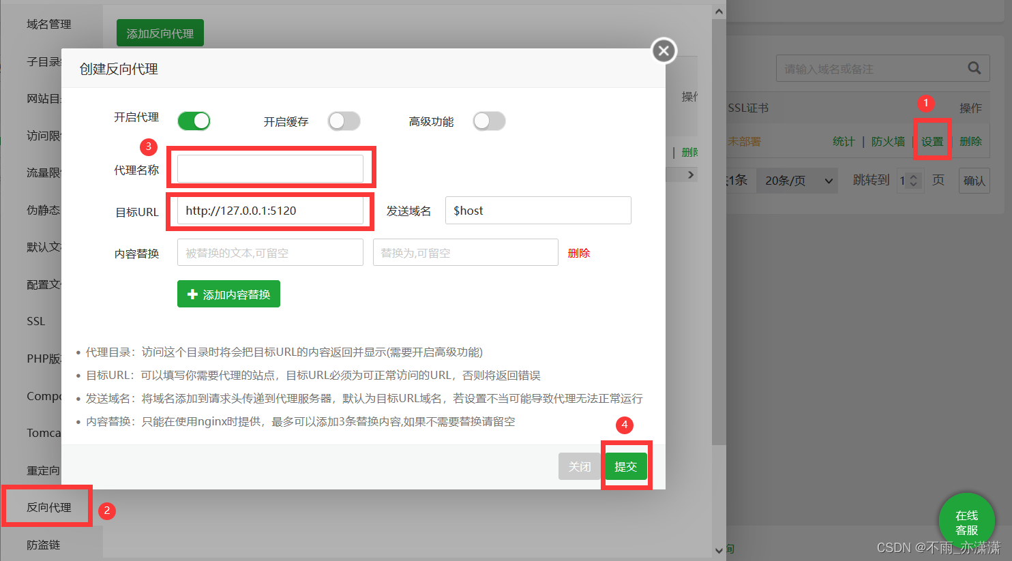The height and width of the screenshot is (561, 1012).
Task: Click the 关闭 button
Action: click(x=580, y=466)
